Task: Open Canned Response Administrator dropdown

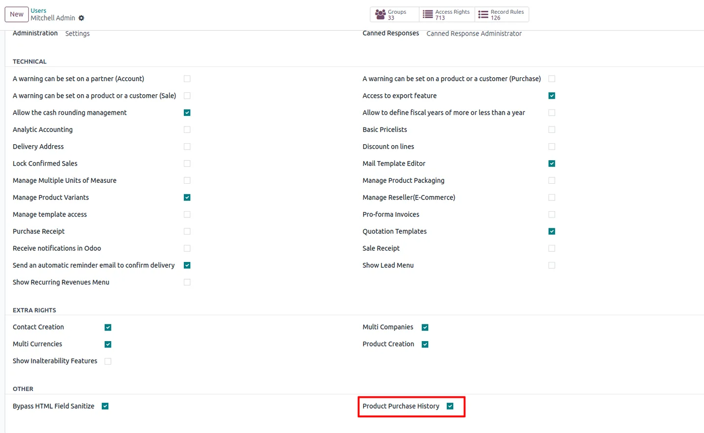Action: point(474,34)
